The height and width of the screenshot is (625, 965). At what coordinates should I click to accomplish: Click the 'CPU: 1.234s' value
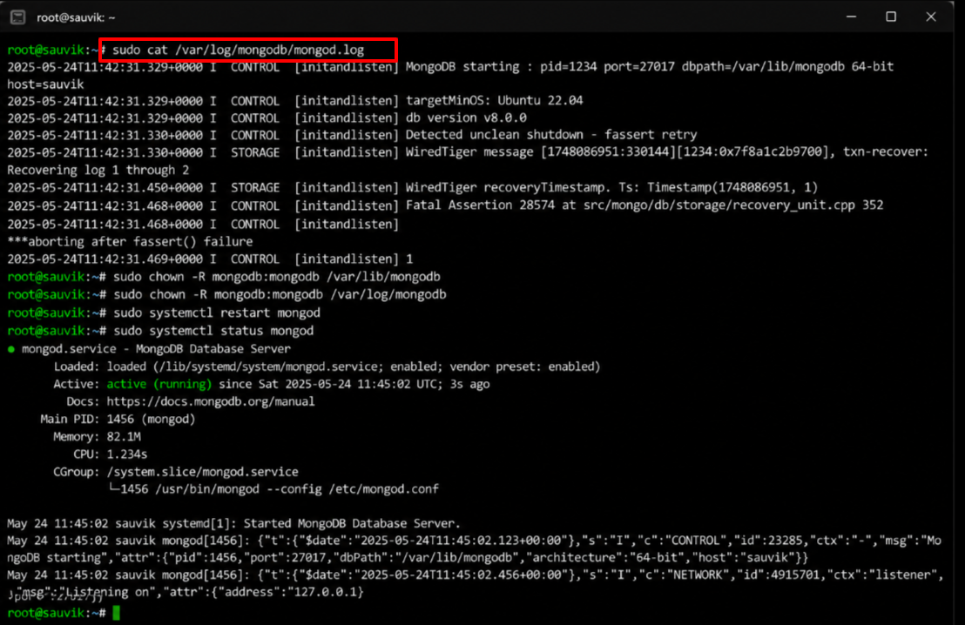coord(127,454)
